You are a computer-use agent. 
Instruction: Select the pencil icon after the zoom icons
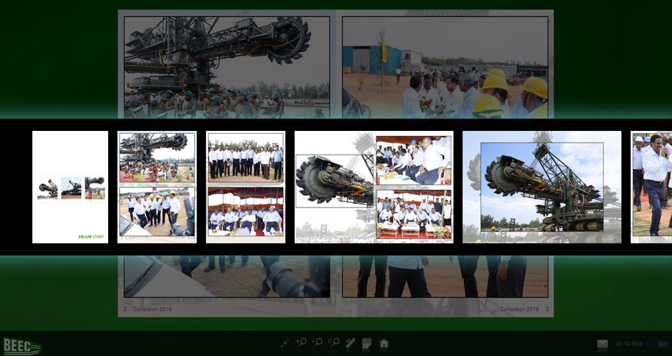[351, 343]
